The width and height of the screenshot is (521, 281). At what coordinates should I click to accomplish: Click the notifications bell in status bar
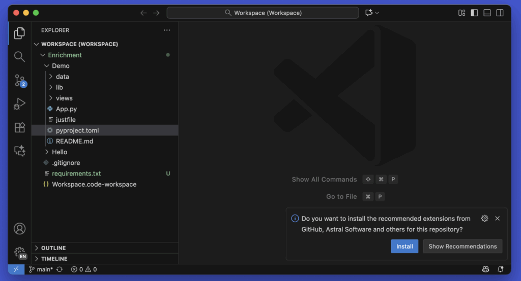pos(500,269)
